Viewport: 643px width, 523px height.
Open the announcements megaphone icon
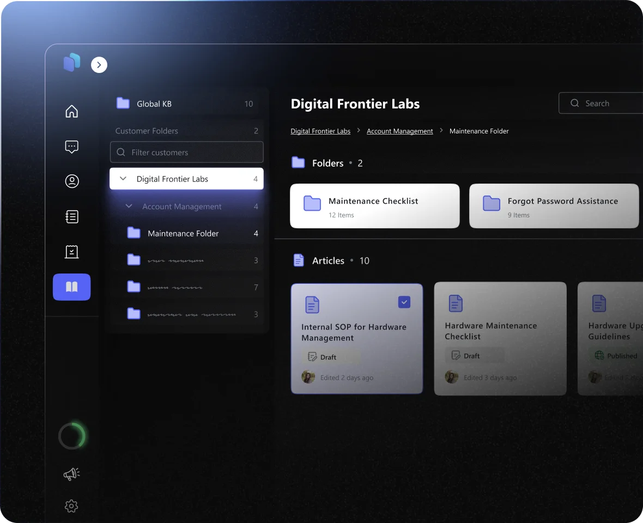(x=71, y=474)
